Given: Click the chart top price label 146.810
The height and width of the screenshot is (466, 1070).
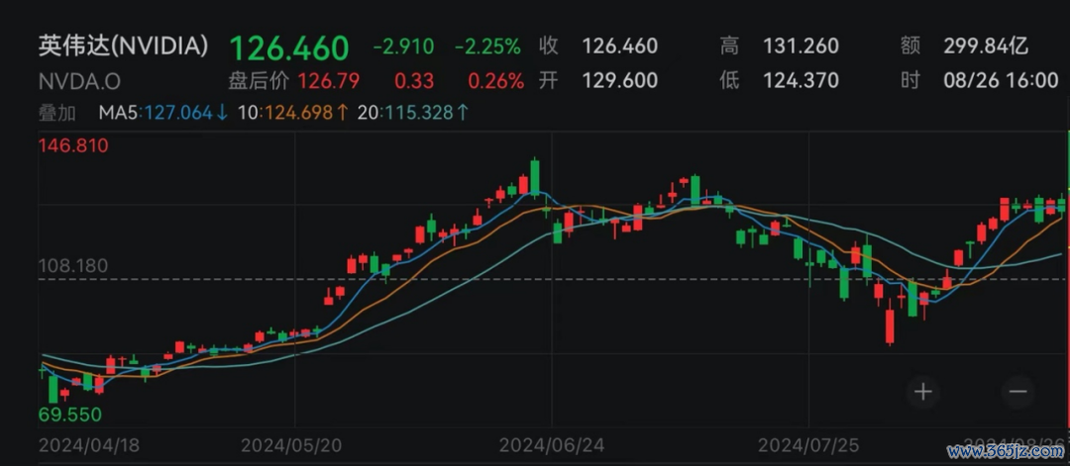Looking at the screenshot, I should tap(73, 145).
